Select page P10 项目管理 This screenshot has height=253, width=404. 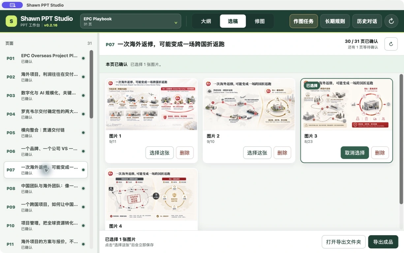(x=46, y=226)
